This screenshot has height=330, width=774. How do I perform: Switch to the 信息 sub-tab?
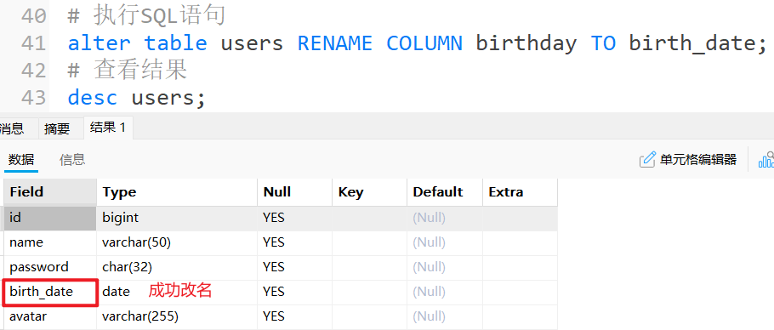[72, 159]
